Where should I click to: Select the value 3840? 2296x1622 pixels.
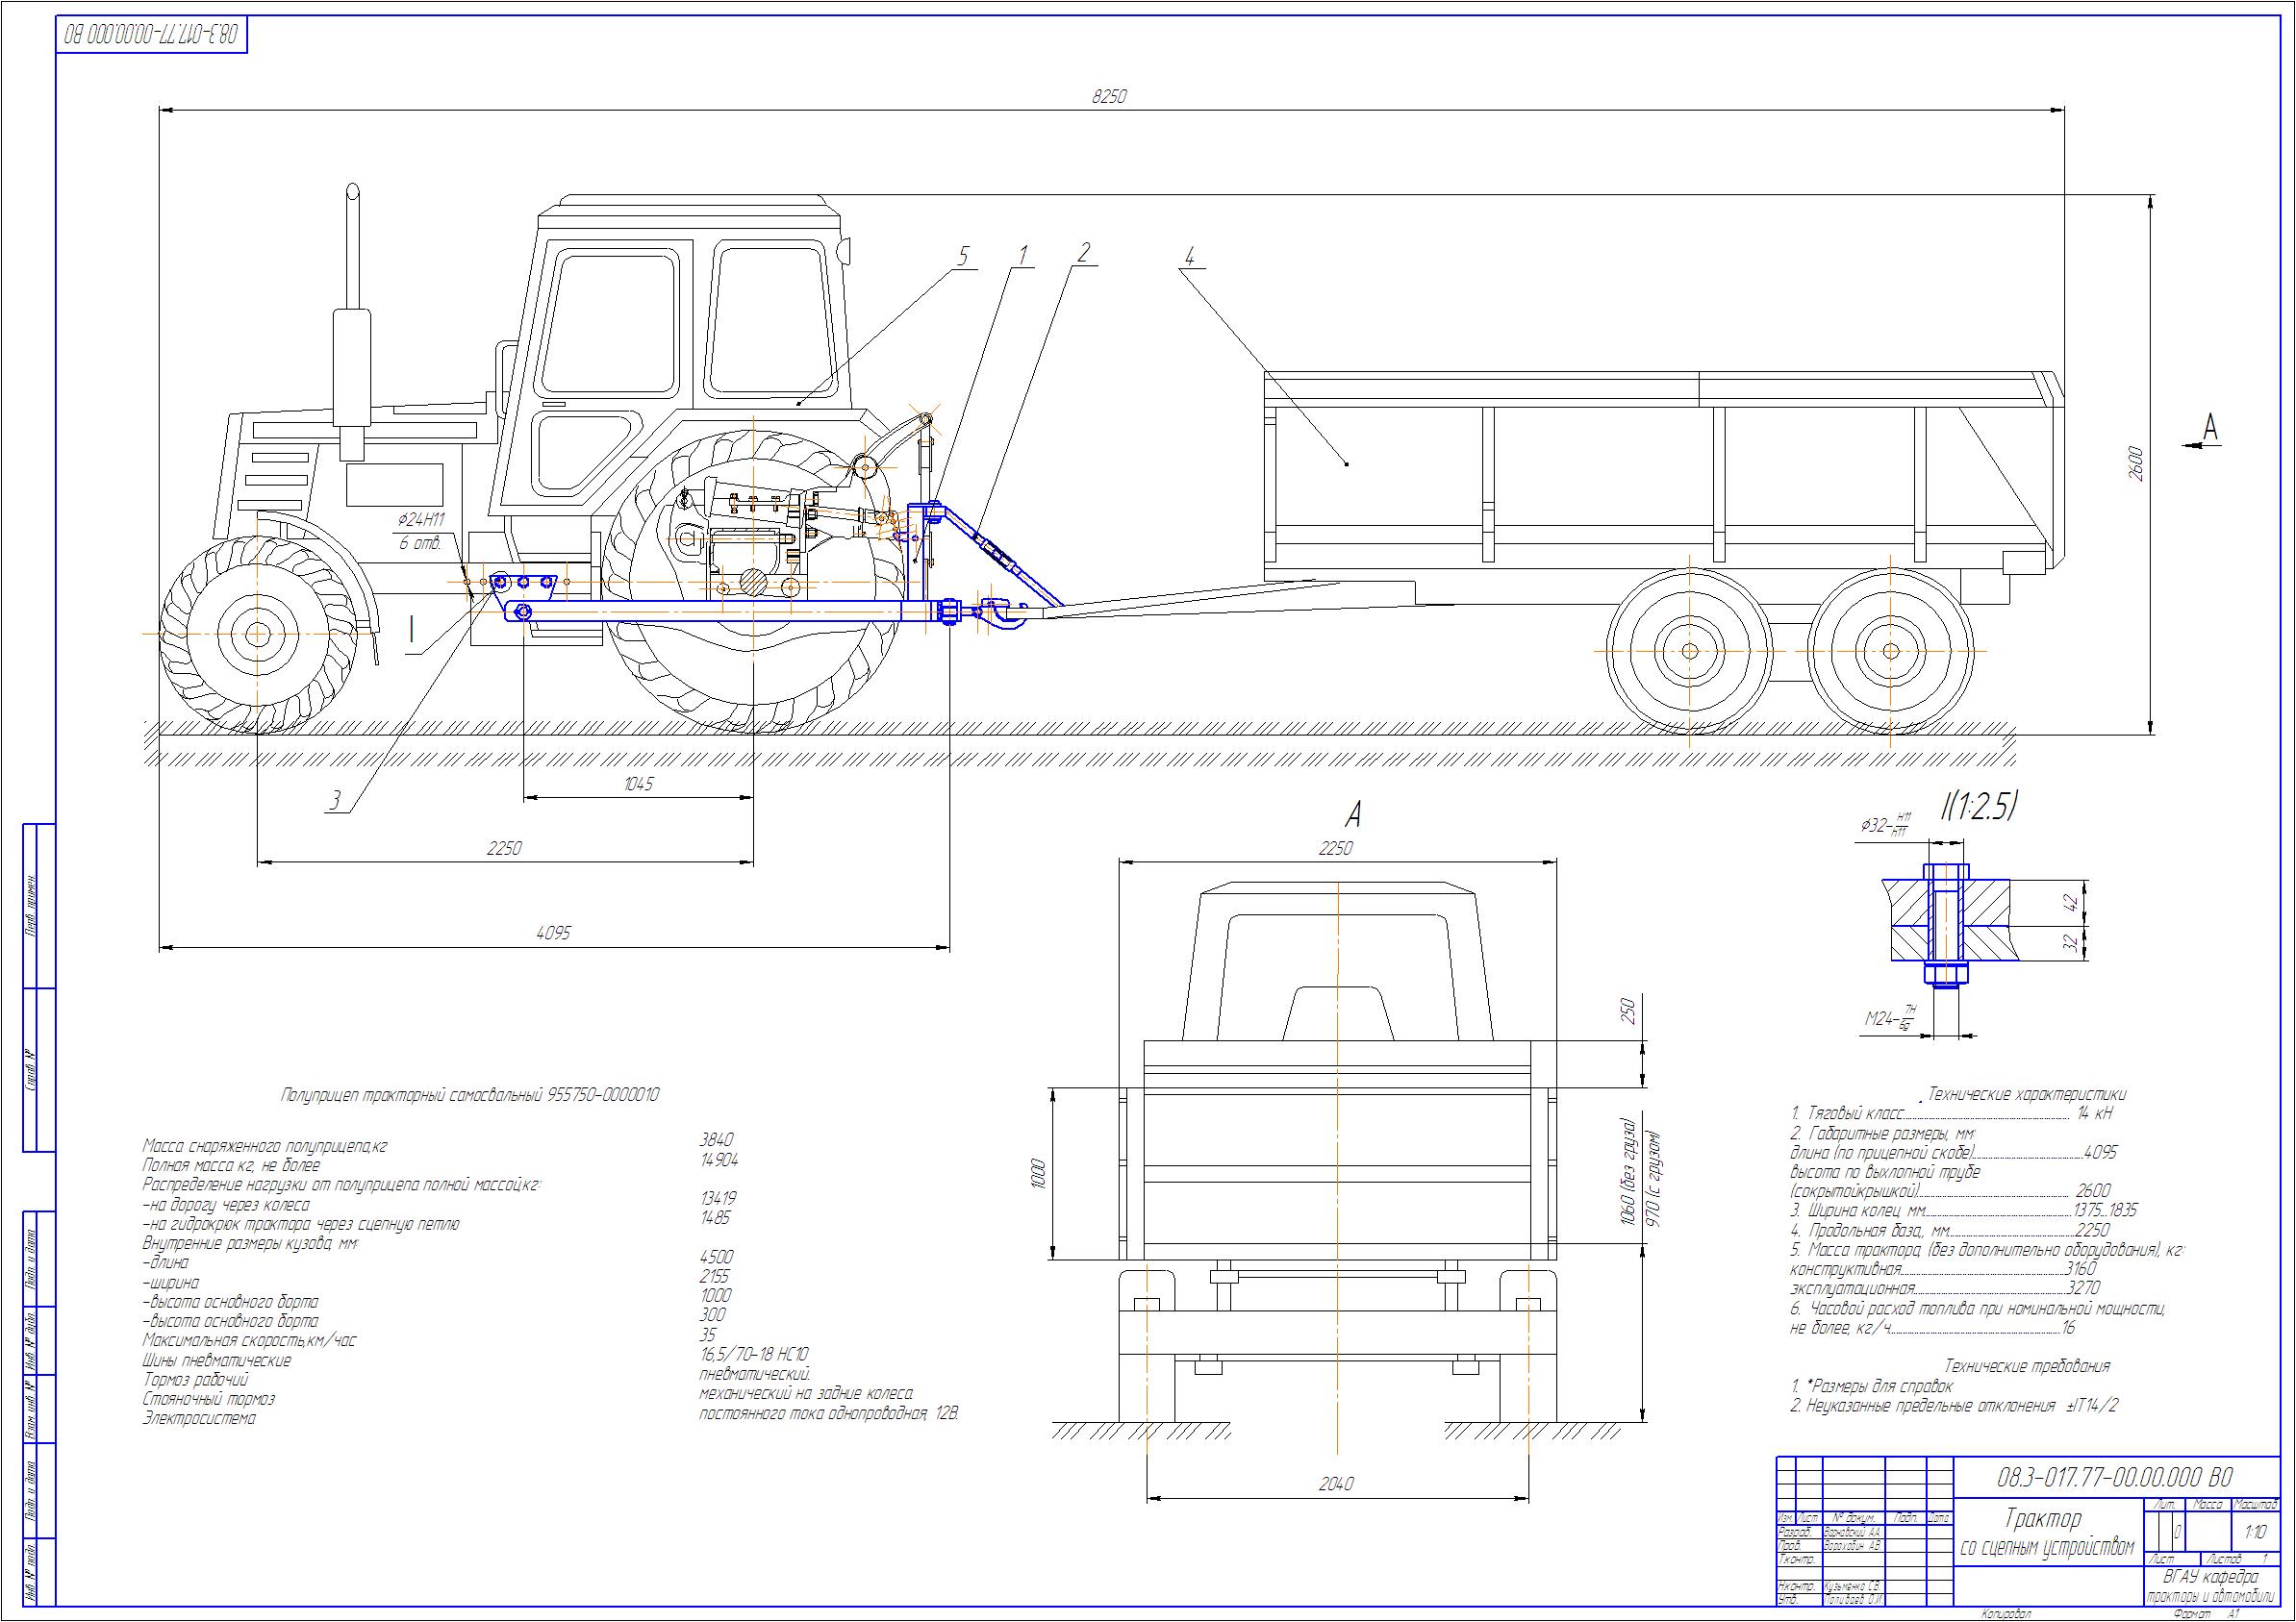(x=716, y=1139)
